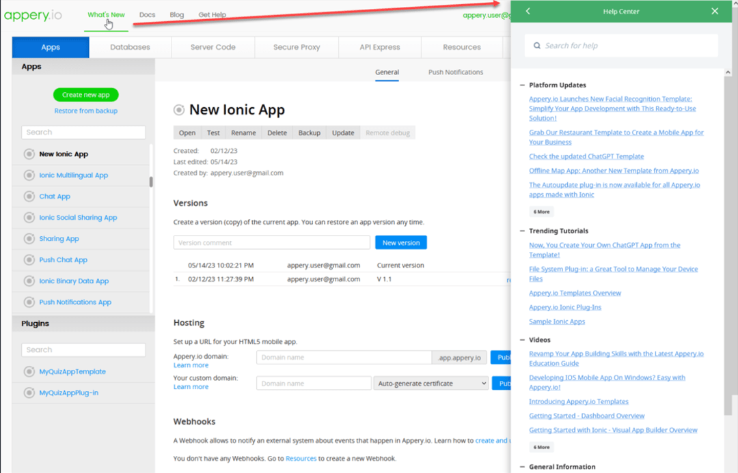Click the Version comment input field
This screenshot has height=473, width=738.
click(271, 242)
